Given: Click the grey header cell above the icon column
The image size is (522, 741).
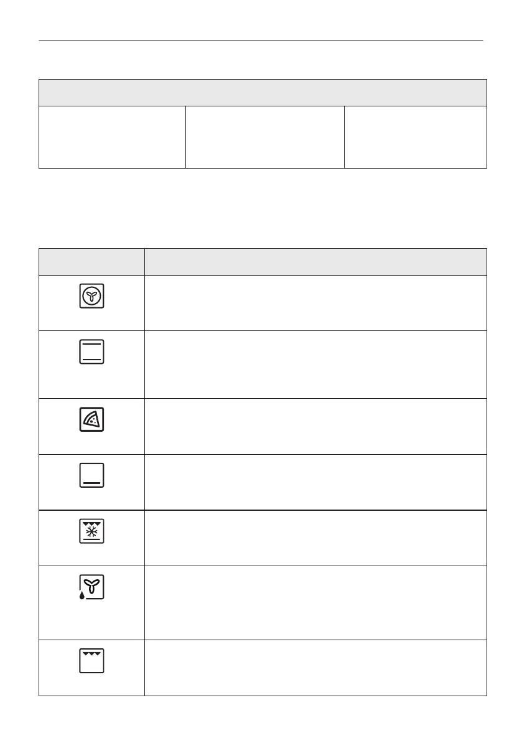Looking at the screenshot, I should 91,262.
